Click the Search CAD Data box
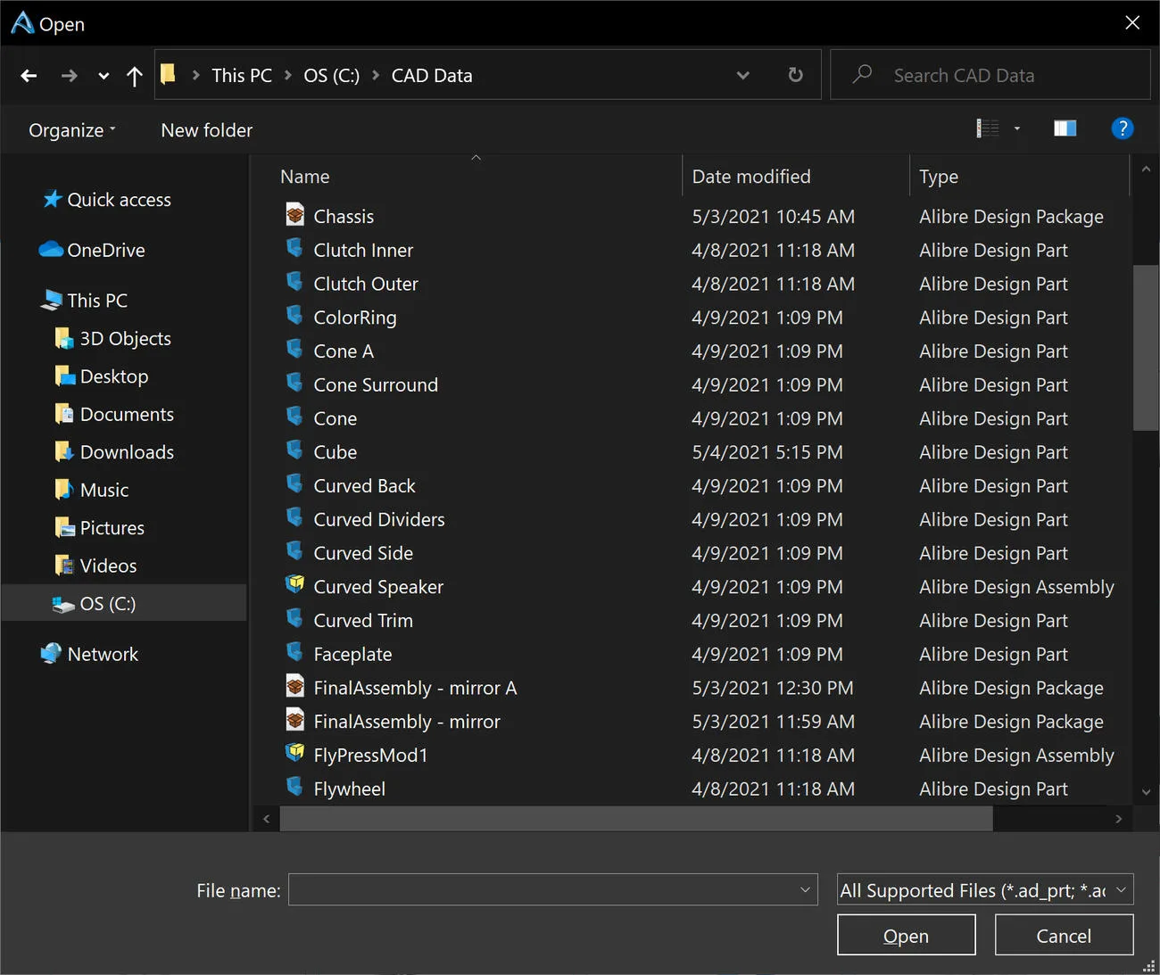1160x975 pixels. (x=990, y=75)
